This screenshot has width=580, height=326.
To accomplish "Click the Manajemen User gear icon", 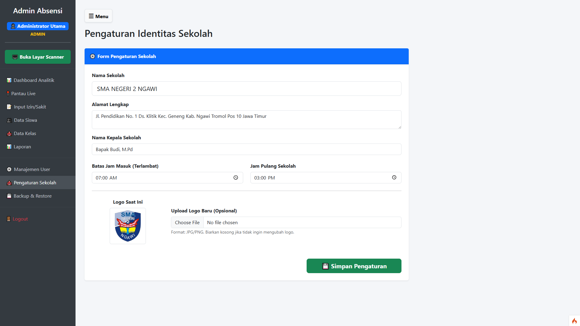I will (x=9, y=169).
